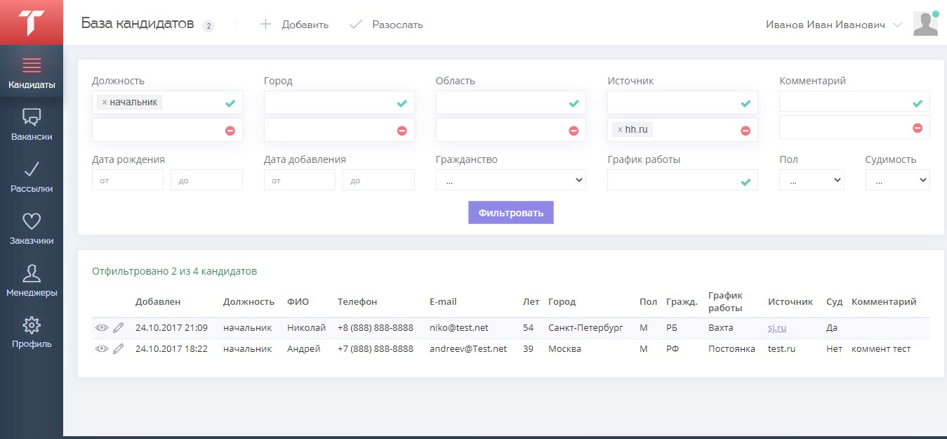
Task: Click the red T logo icon
Action: click(32, 22)
